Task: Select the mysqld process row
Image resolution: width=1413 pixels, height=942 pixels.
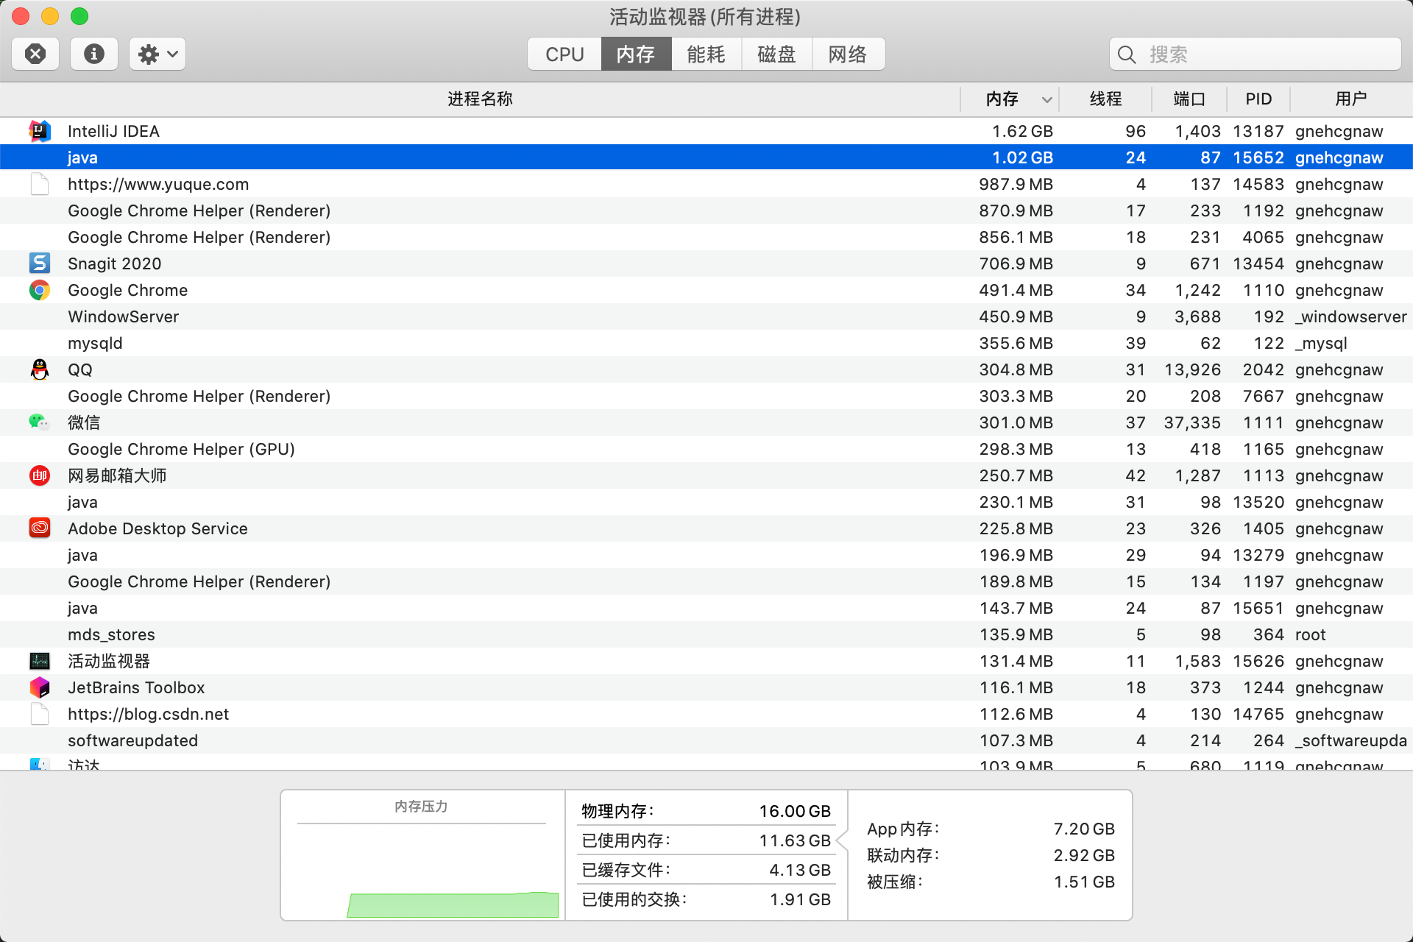Action: coord(706,343)
